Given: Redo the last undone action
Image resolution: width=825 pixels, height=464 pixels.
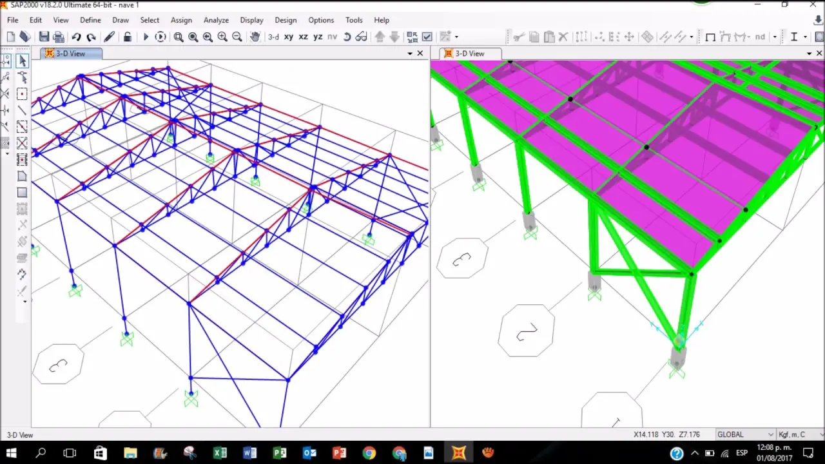Looking at the screenshot, I should pyautogui.click(x=91, y=37).
